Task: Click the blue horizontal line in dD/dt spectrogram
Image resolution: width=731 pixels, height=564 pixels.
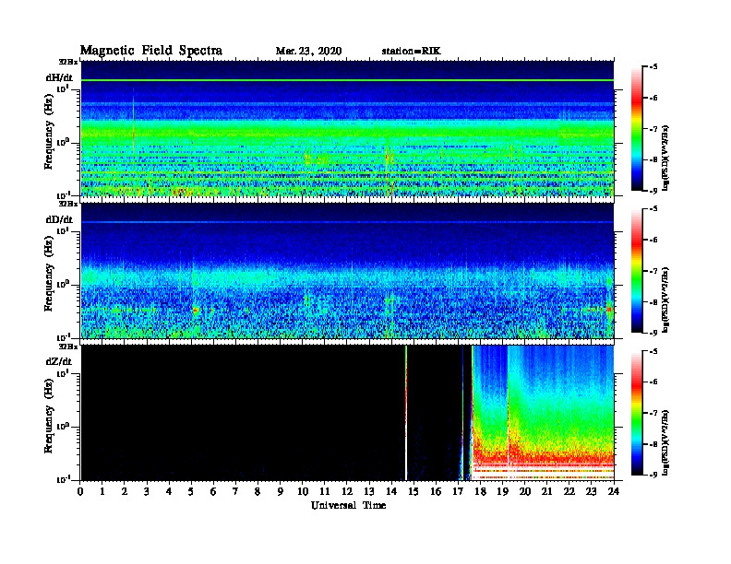Action: point(347,222)
